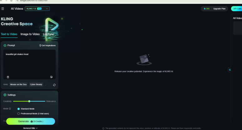Select the Mouse on the Sea hint
The image size is (242, 130).
coord(18,84)
